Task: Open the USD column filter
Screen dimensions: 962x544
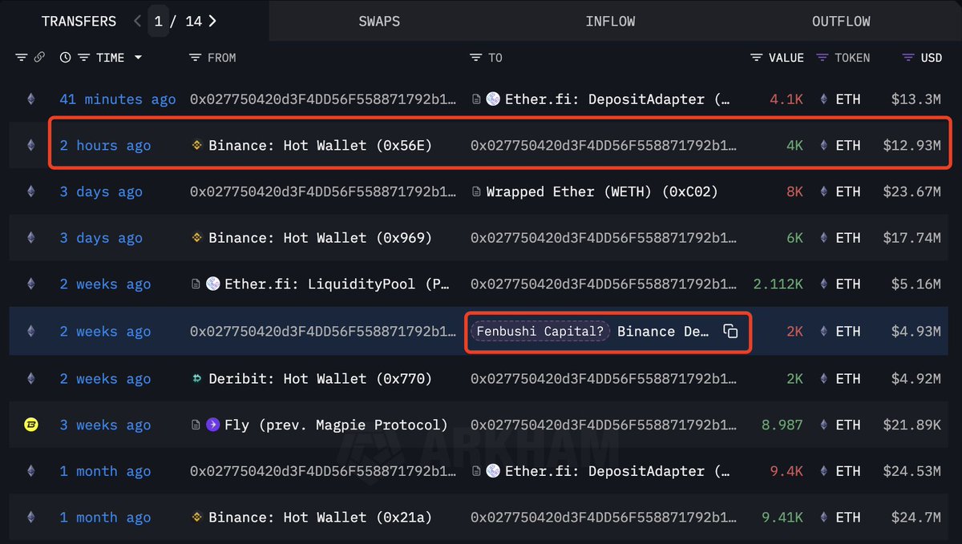Action: coord(907,58)
